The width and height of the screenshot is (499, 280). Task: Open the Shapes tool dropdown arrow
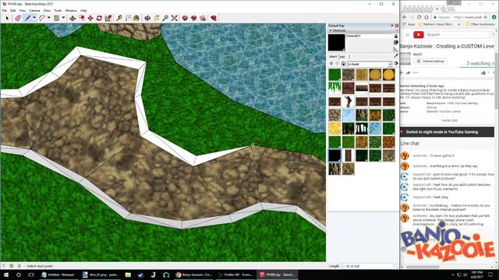click(x=63, y=18)
